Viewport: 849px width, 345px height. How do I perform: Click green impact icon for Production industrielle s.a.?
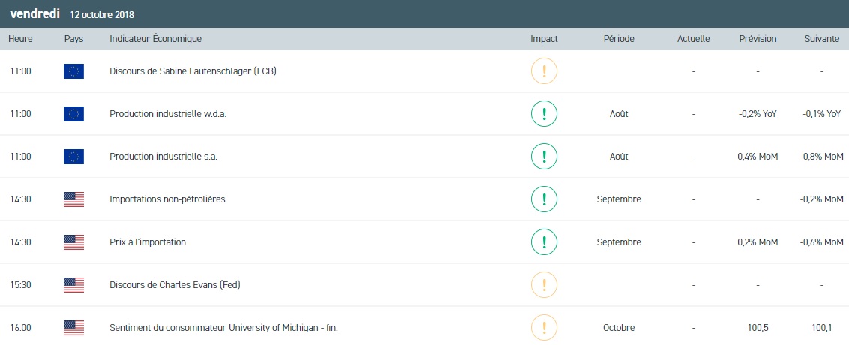point(544,157)
